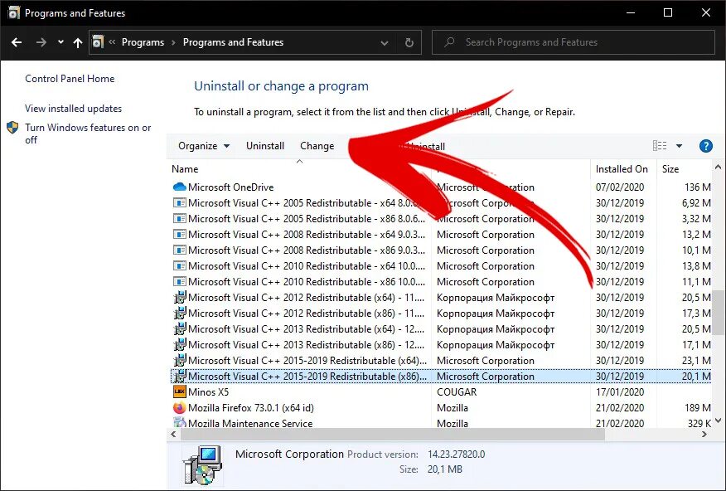726x491 pixels.
Task: Sort list by Name column header
Action: (x=185, y=169)
